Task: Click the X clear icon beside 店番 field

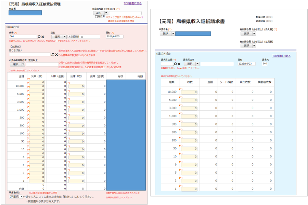Action: [x=43, y=37]
